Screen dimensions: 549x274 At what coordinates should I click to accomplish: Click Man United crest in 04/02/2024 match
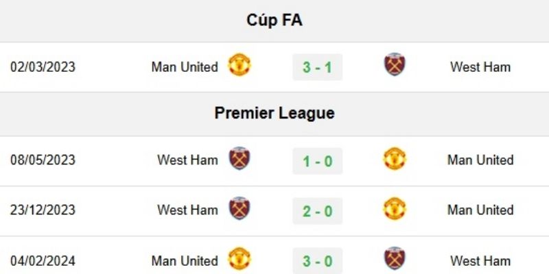(x=240, y=259)
